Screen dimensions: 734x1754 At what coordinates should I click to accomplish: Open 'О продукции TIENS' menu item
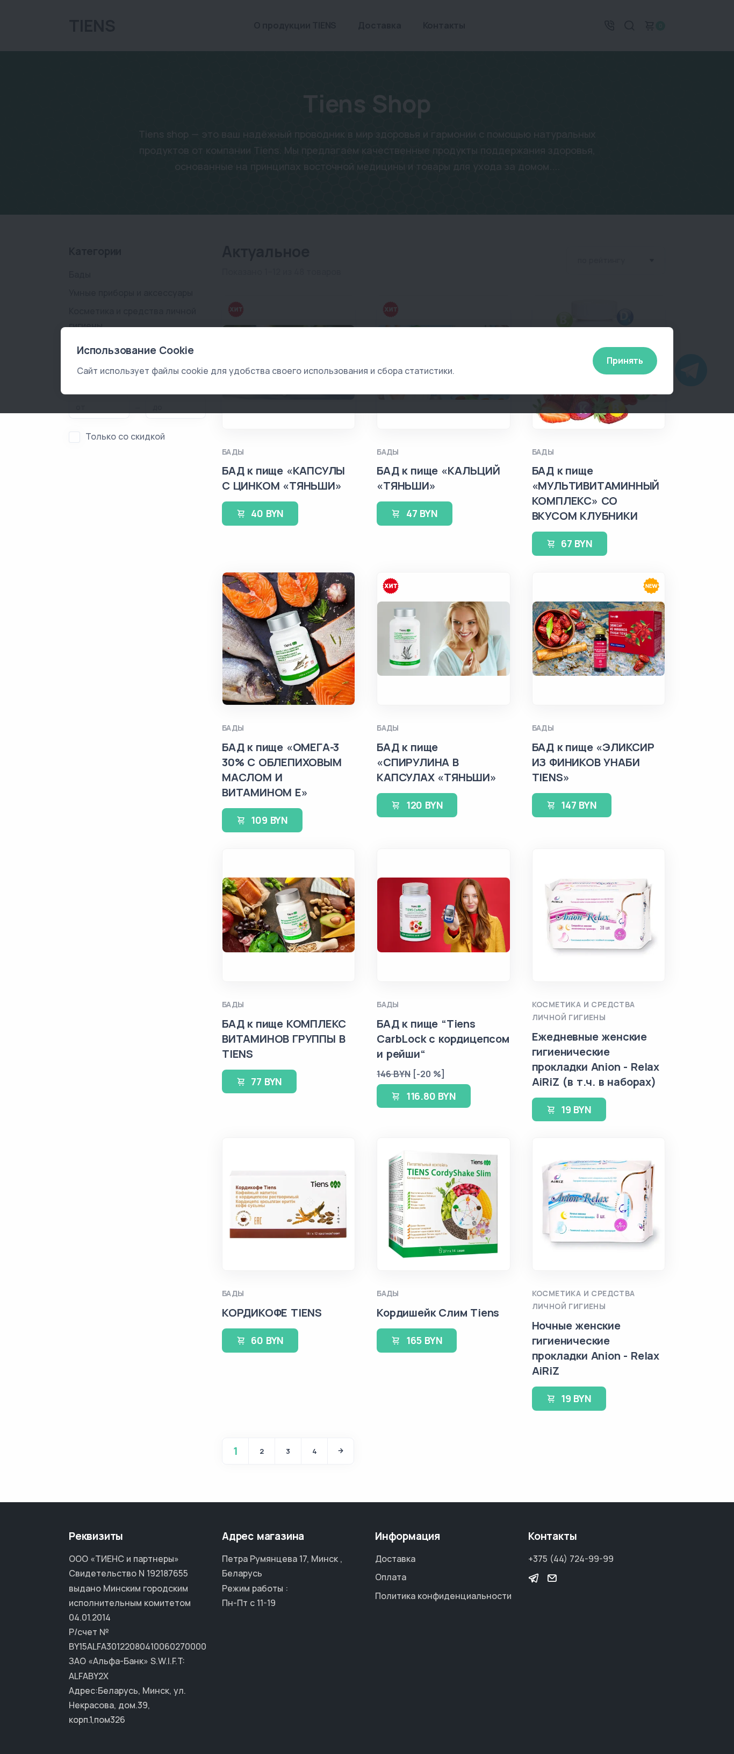click(294, 25)
